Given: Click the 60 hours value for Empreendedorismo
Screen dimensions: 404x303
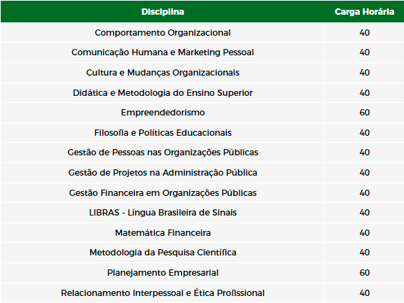Looking at the screenshot, I should [364, 113].
